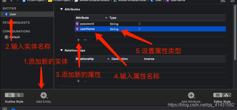This screenshot has height=110, width=237.
Task: Select the User entity in sidebar
Action: point(27,14)
